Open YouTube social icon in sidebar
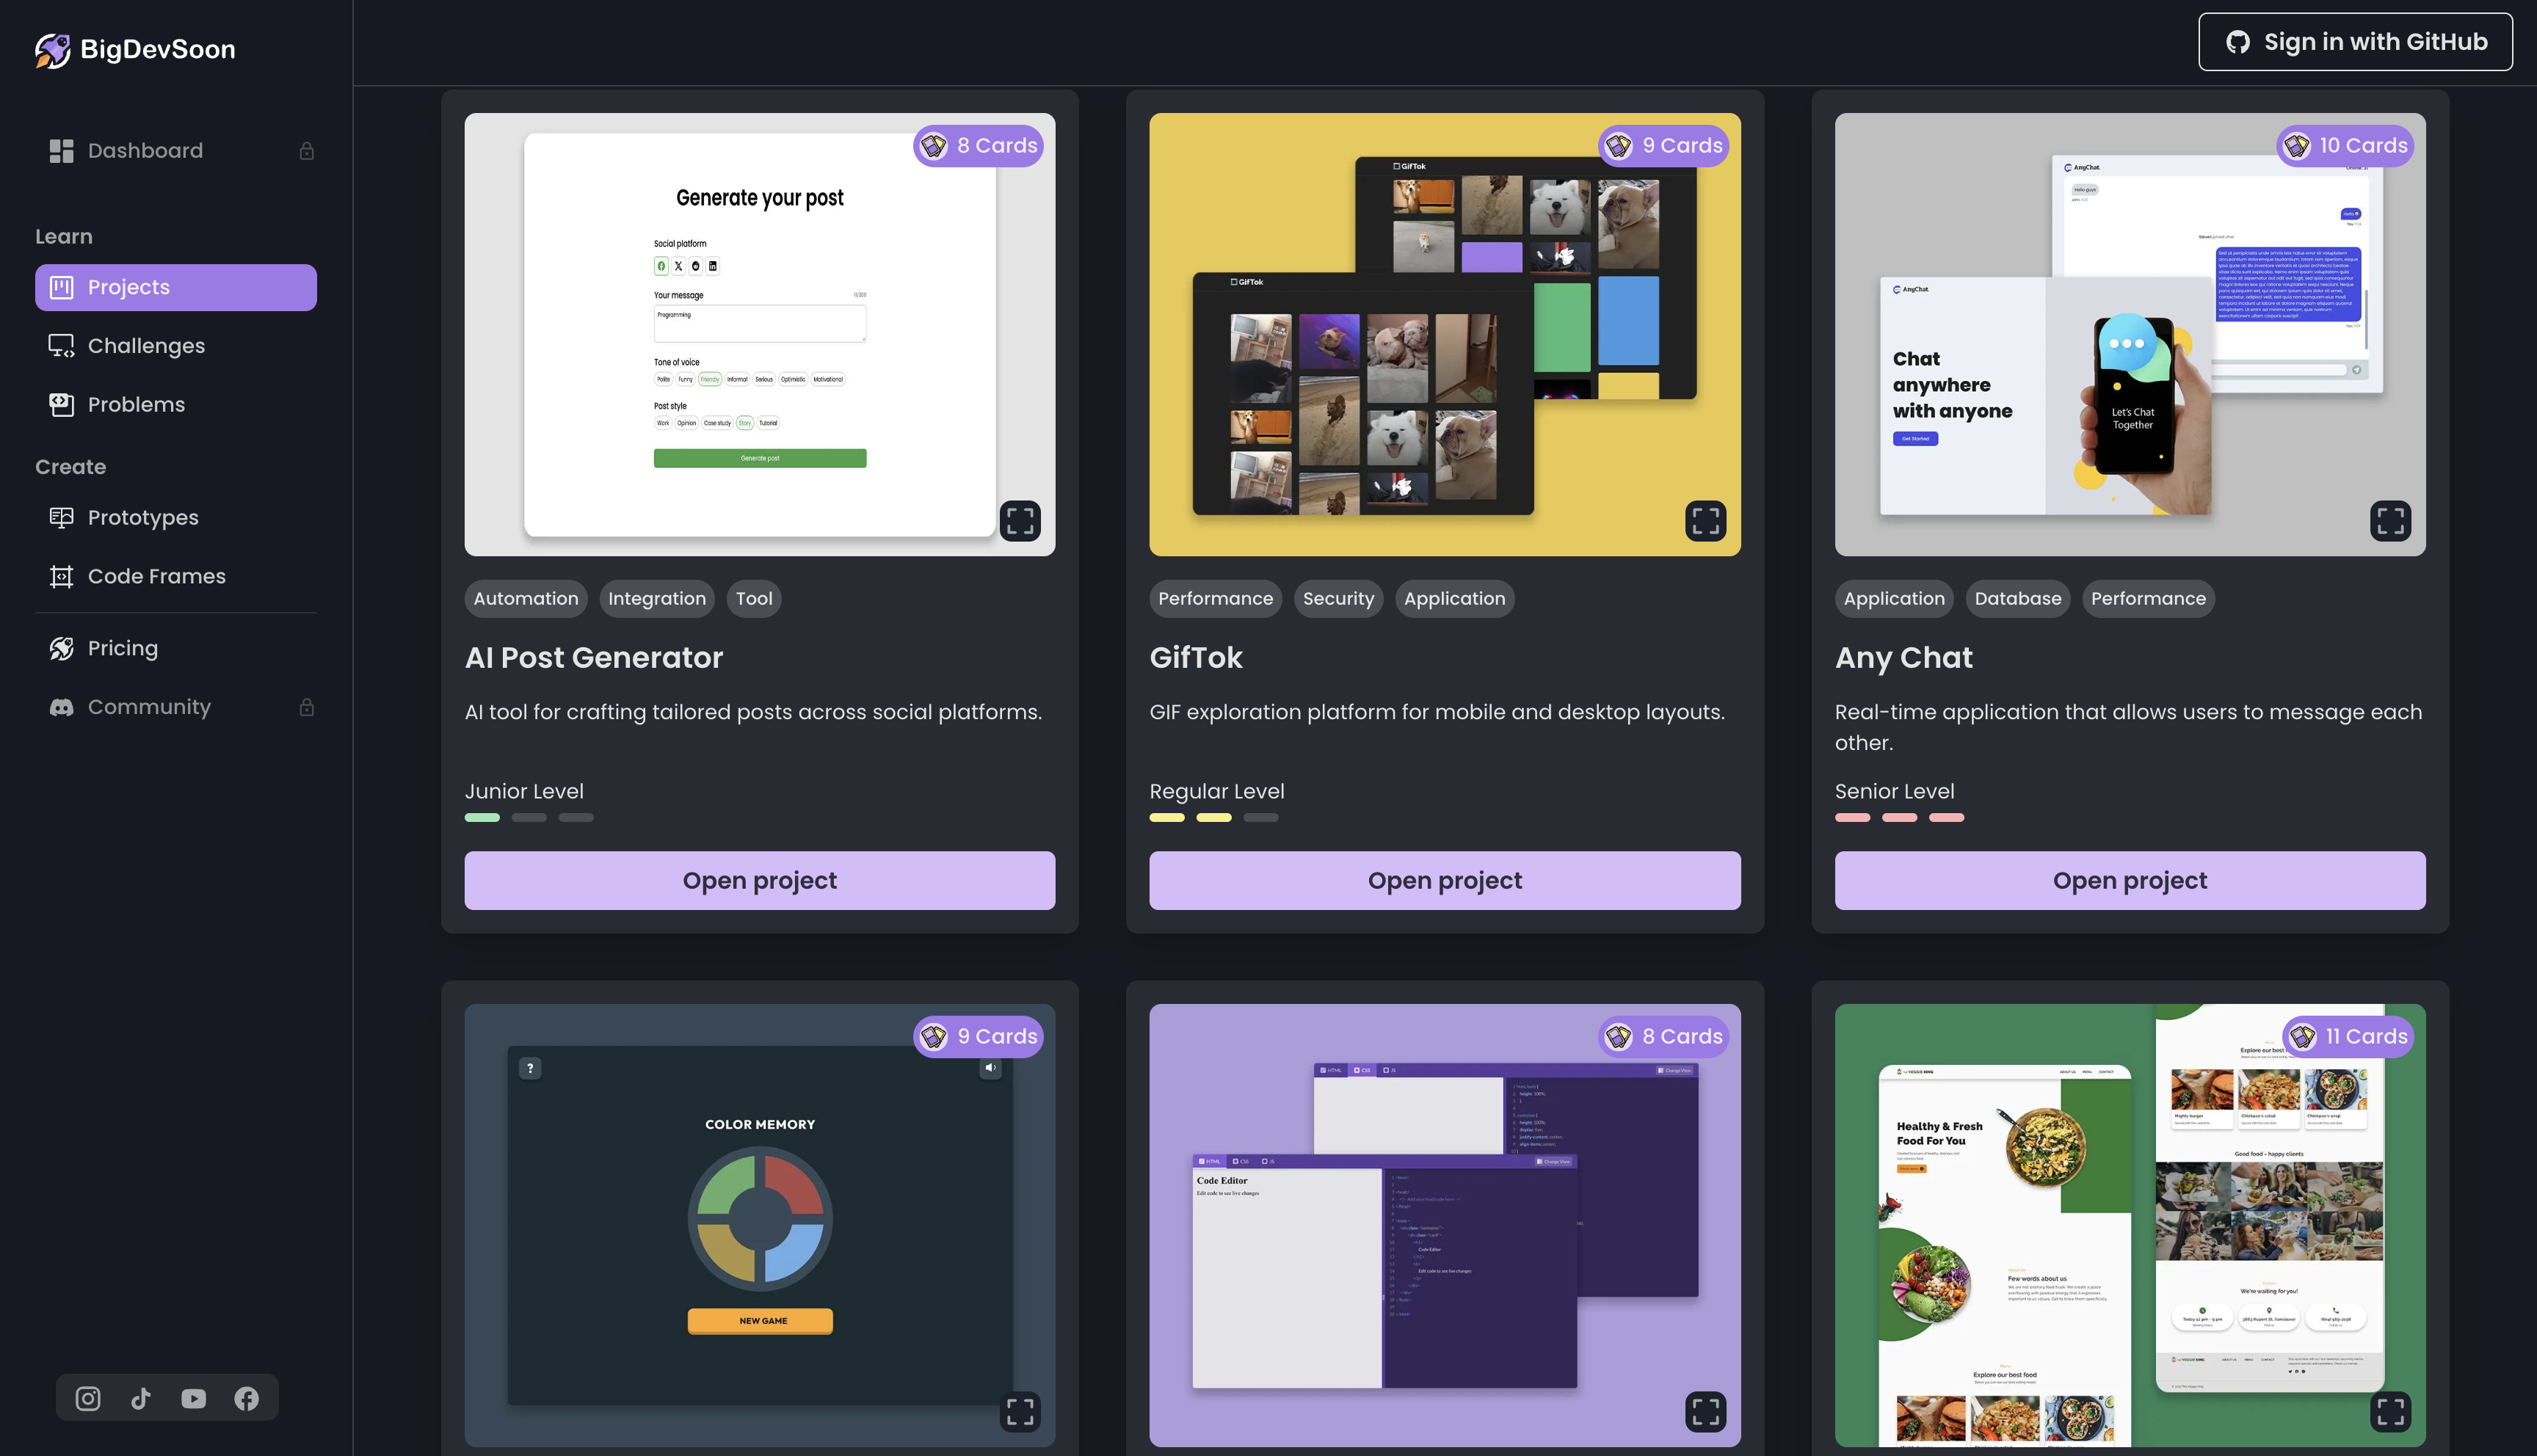Screen dimensions: 2537x1456 tap(194, 1398)
